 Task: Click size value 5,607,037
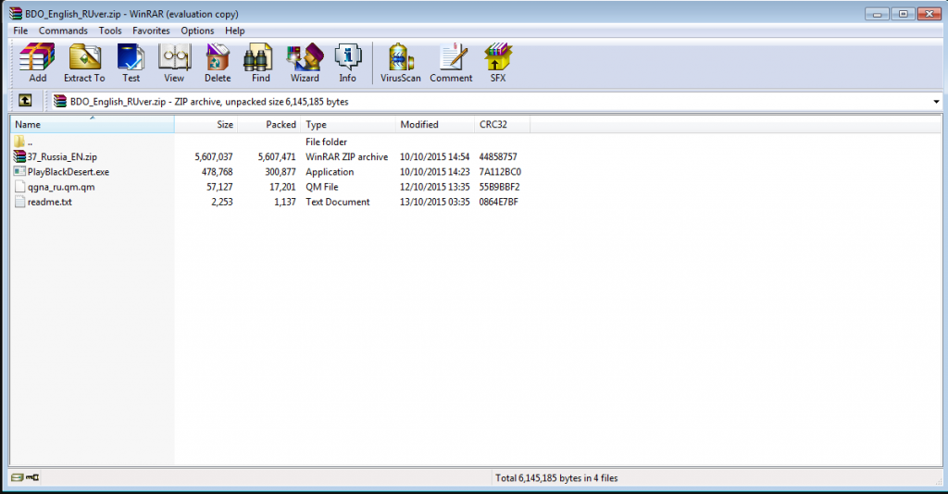click(214, 157)
